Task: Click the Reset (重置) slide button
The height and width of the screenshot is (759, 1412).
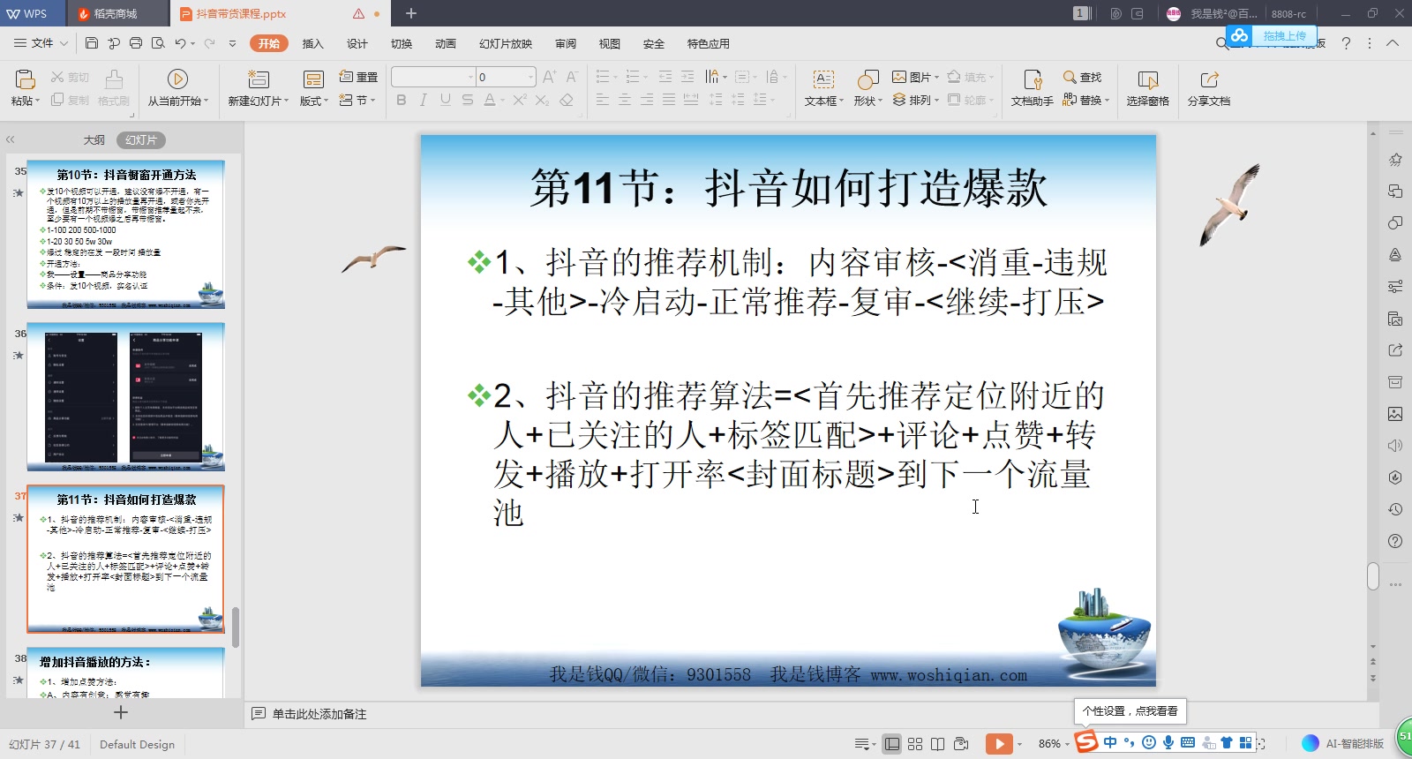Action: tap(358, 77)
